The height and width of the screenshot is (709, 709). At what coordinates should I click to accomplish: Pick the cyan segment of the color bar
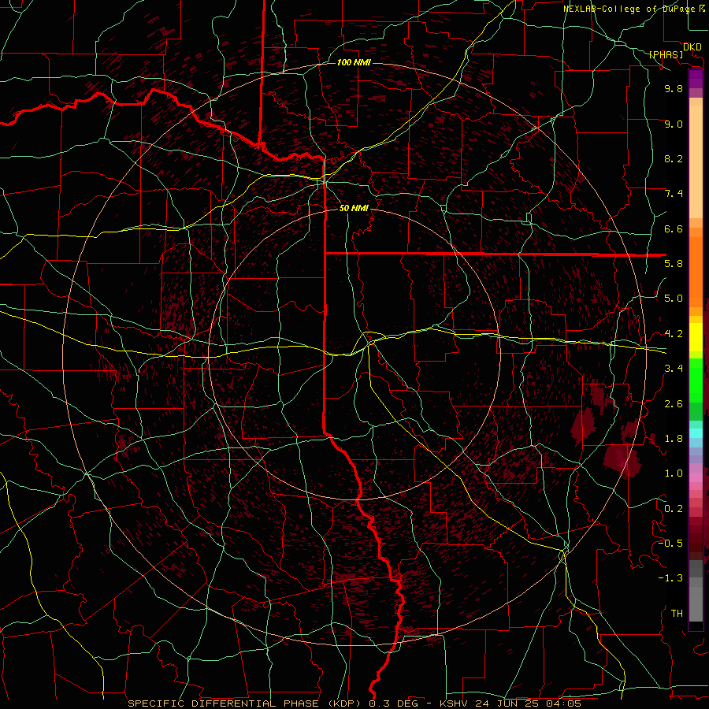[696, 432]
